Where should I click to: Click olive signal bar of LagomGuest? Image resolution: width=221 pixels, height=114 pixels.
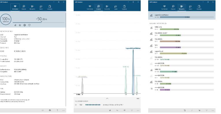coord(173,53)
